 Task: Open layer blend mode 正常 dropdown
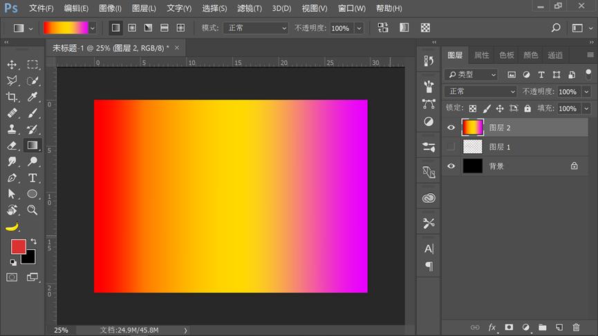480,91
